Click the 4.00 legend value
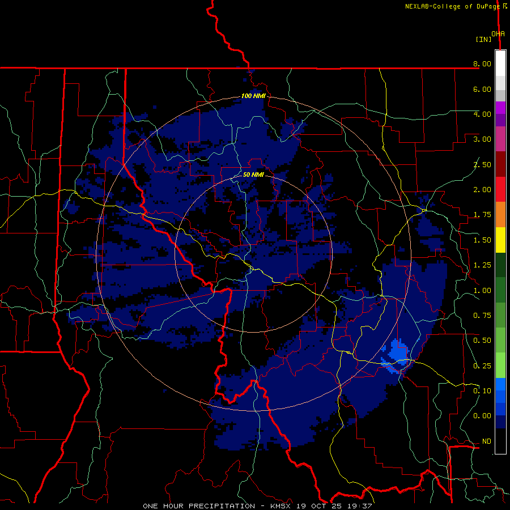Image resolution: width=510 pixels, height=510 pixels. (x=482, y=114)
